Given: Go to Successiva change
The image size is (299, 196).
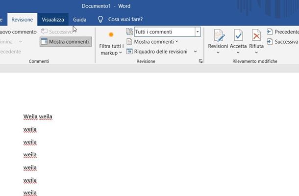Looking at the screenshot, I should (283, 42).
